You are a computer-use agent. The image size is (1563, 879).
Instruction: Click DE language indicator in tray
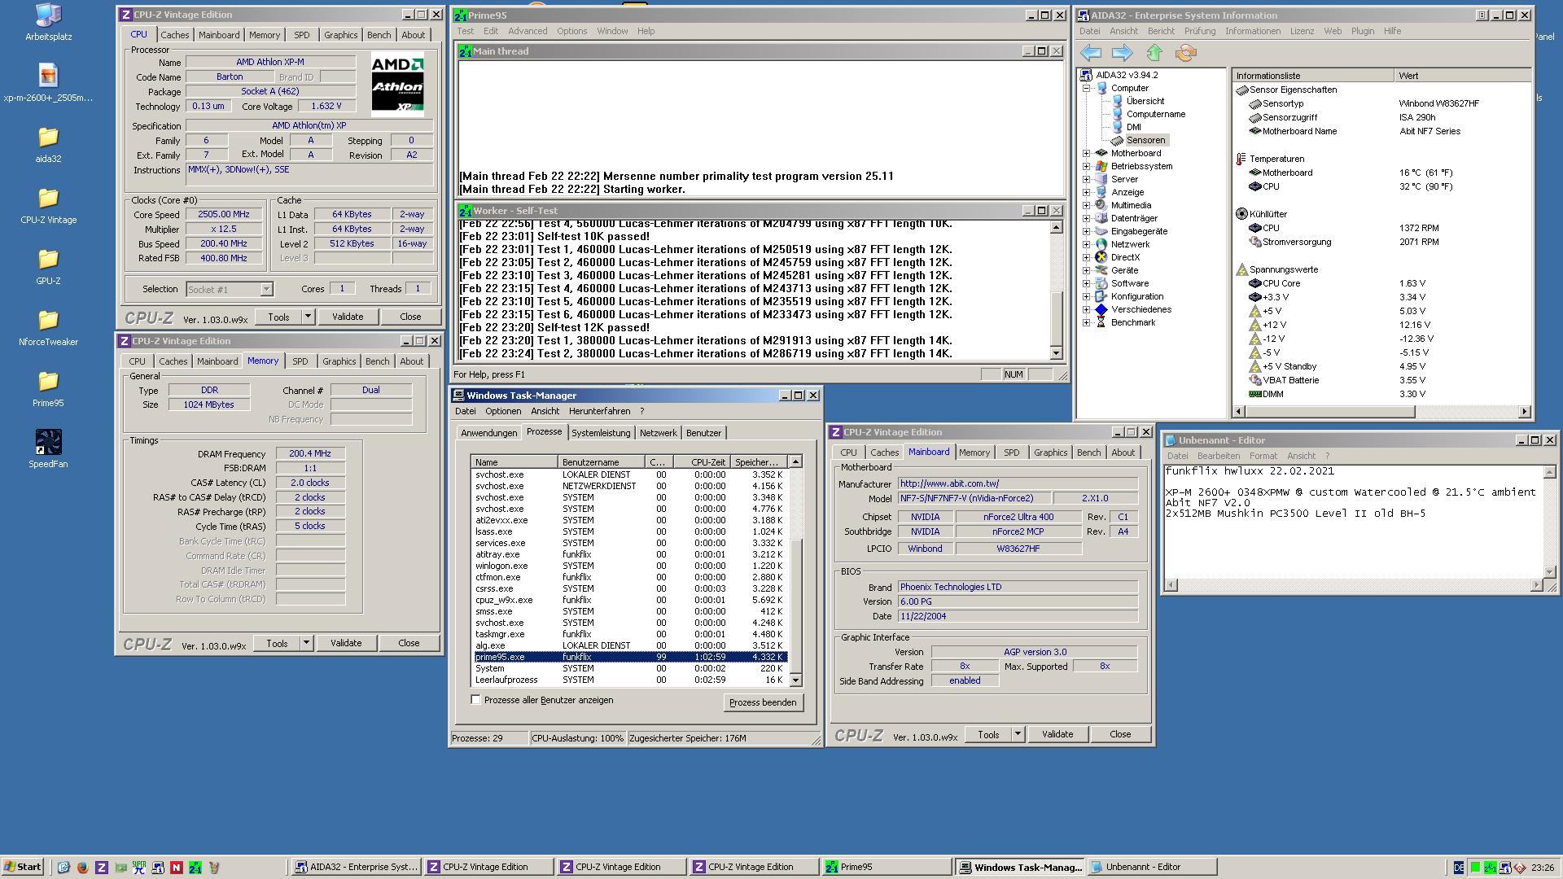1459,868
